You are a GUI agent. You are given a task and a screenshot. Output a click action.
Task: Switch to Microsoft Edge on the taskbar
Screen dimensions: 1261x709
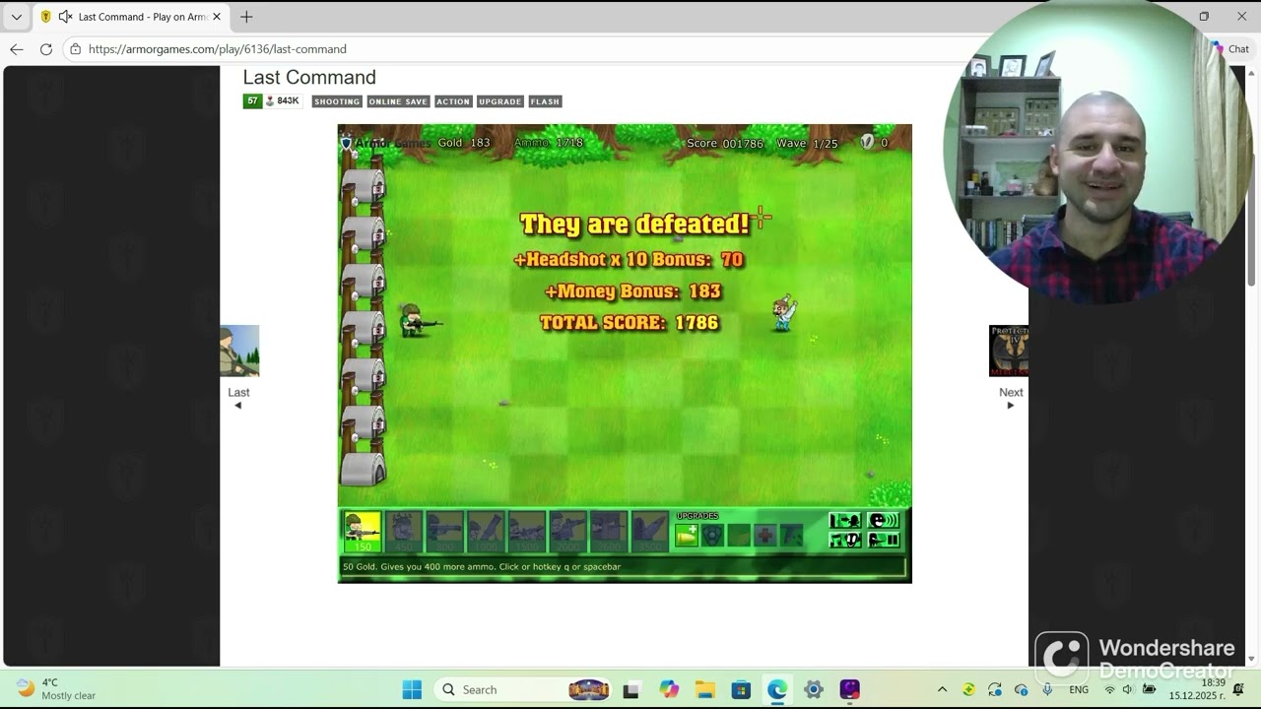777,689
